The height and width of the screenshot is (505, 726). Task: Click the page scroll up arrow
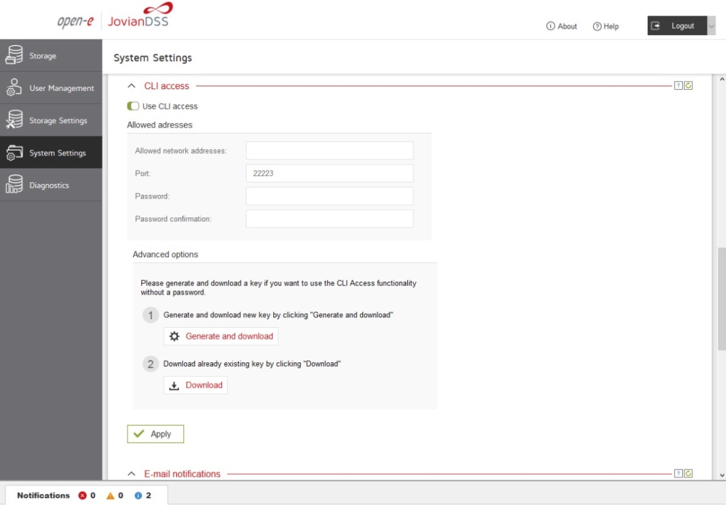(x=721, y=79)
